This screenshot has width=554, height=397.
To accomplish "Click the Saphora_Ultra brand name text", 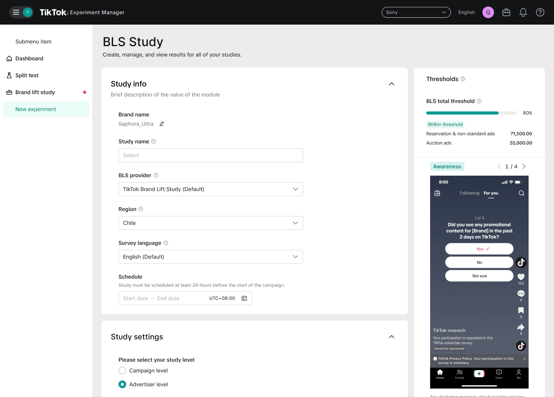I will tap(136, 124).
